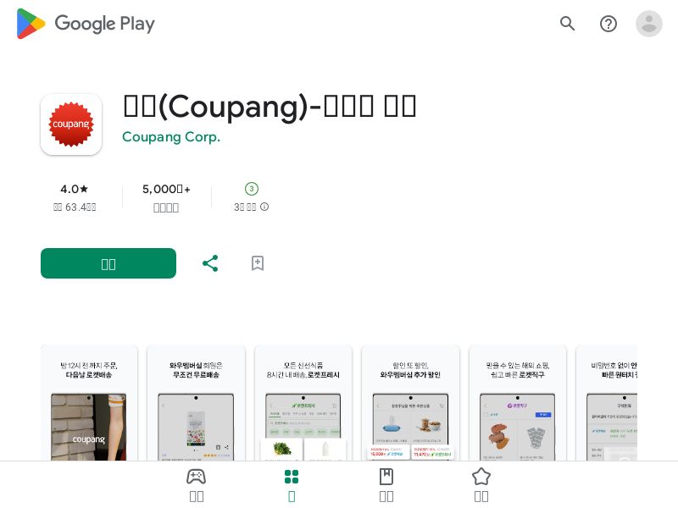Open the Books tab with bookmark icon
Viewport: 678px width, 508px height.
386,484
